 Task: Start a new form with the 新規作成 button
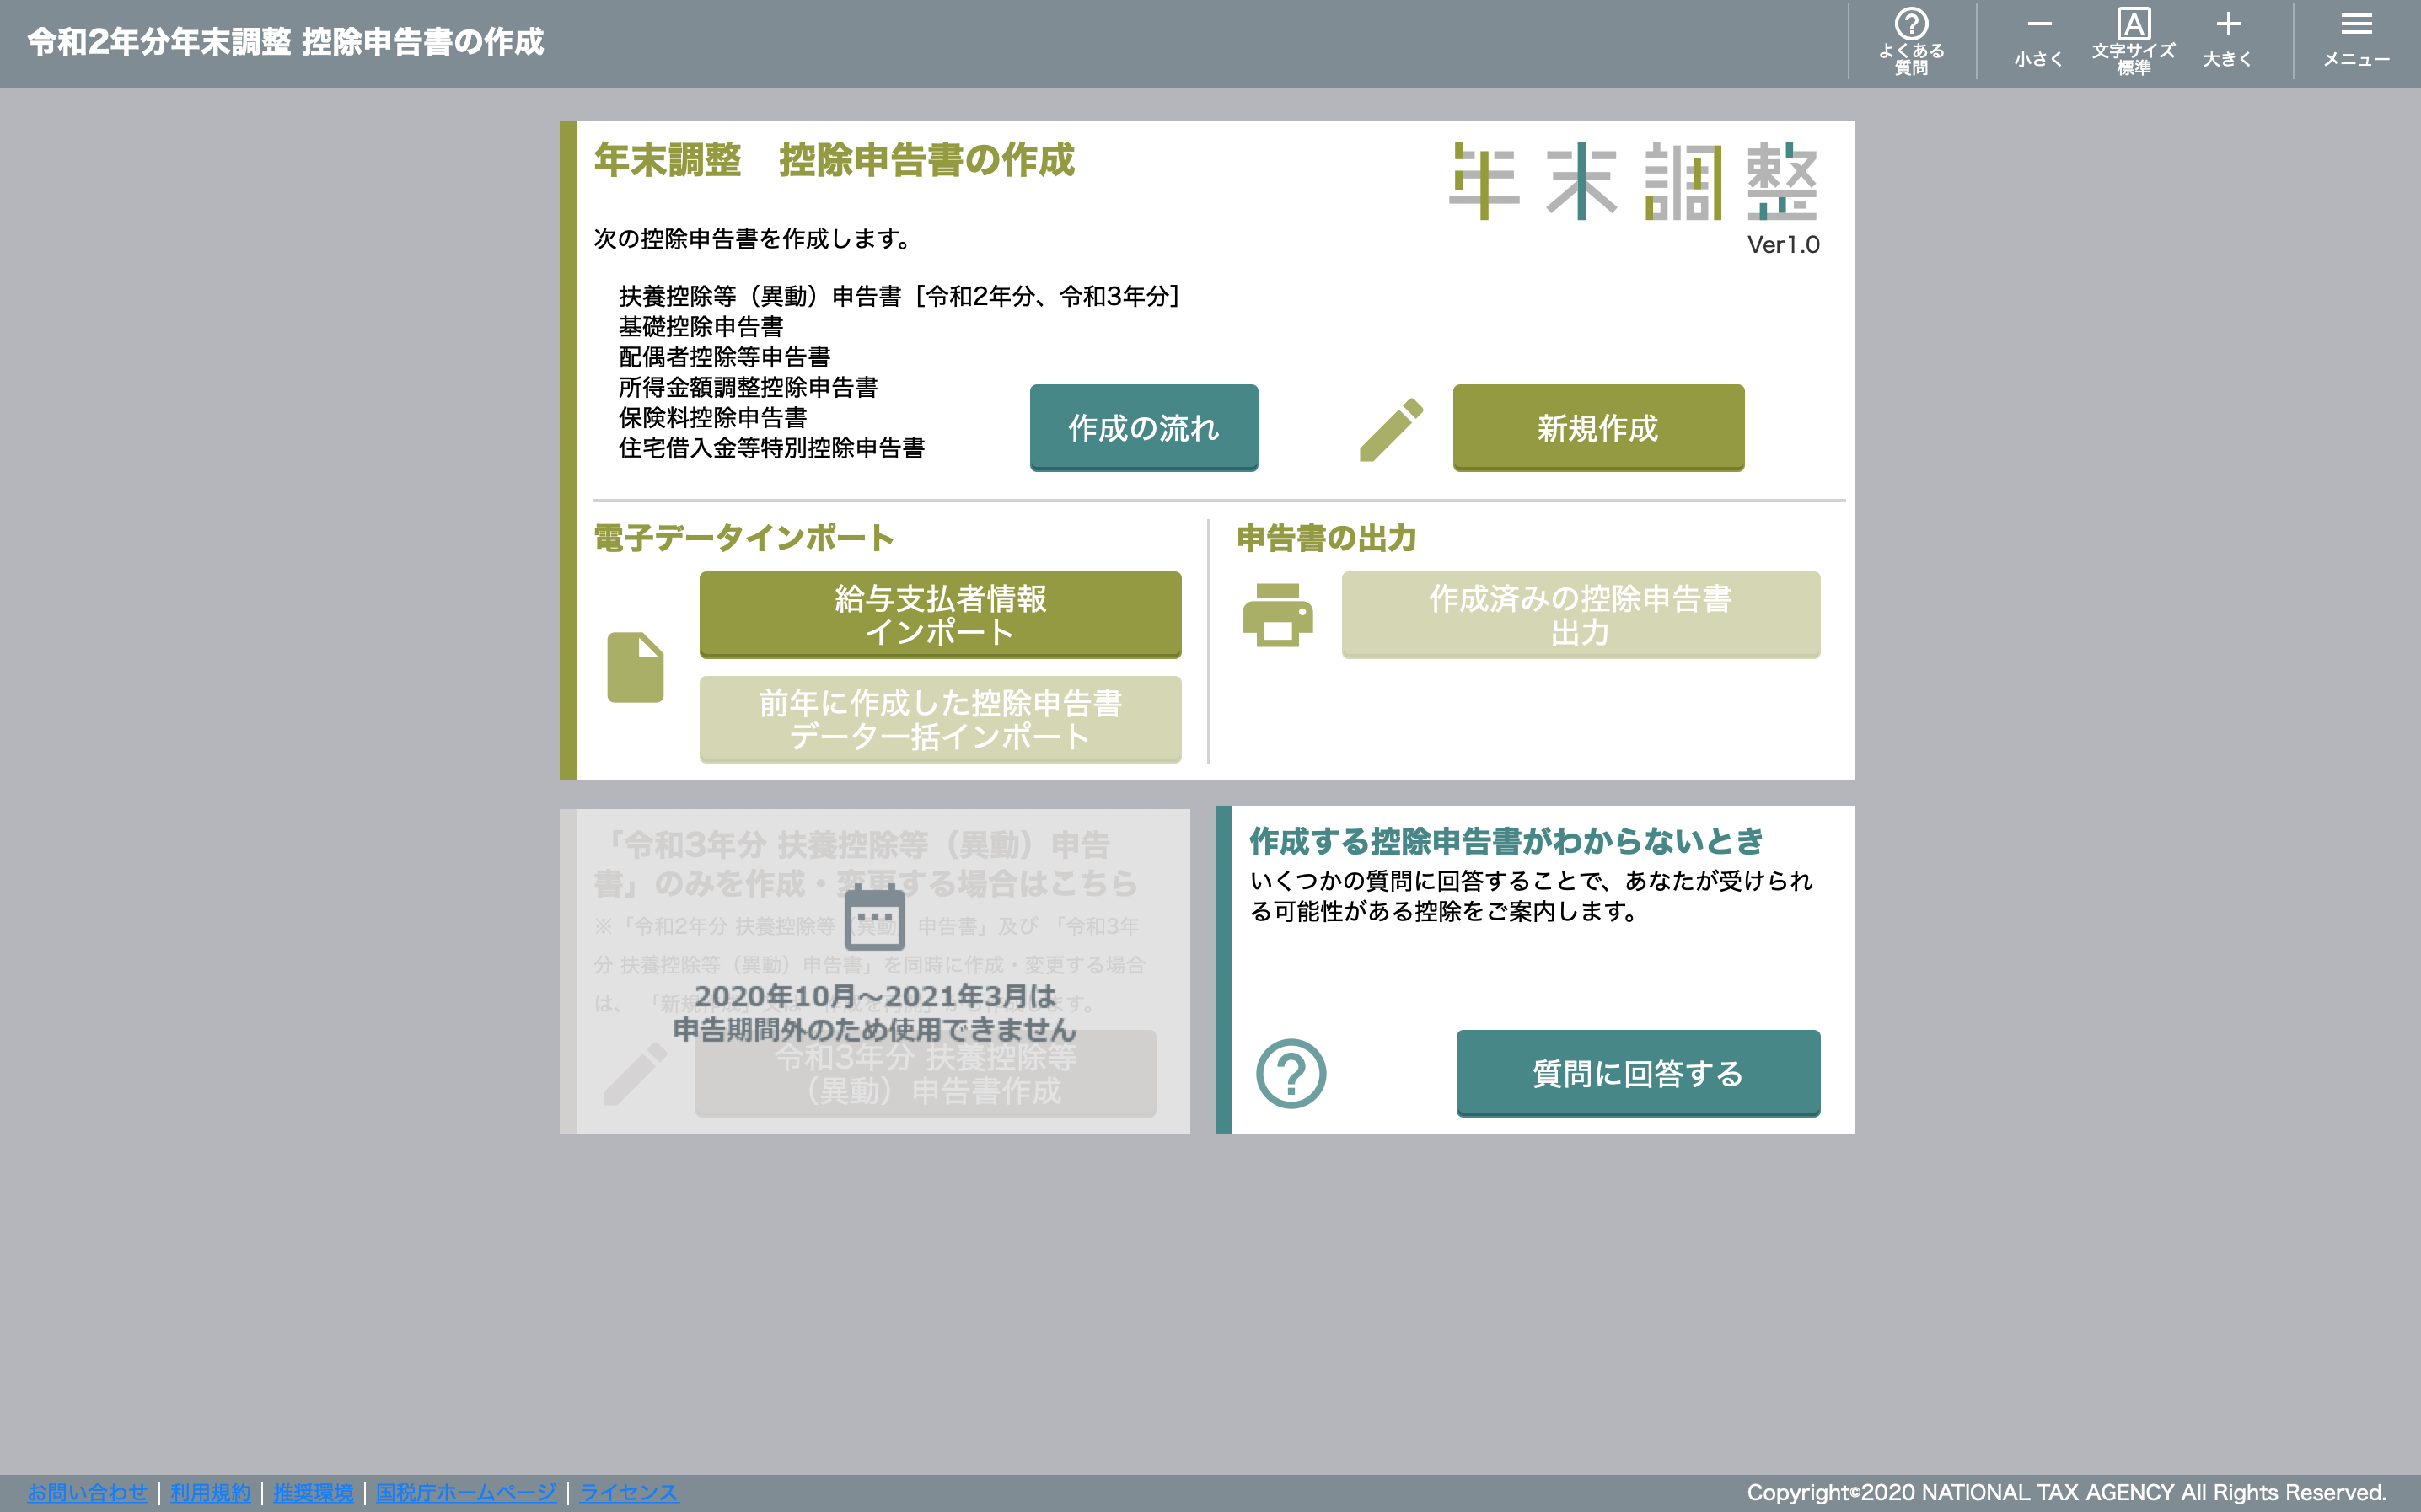click(1597, 427)
